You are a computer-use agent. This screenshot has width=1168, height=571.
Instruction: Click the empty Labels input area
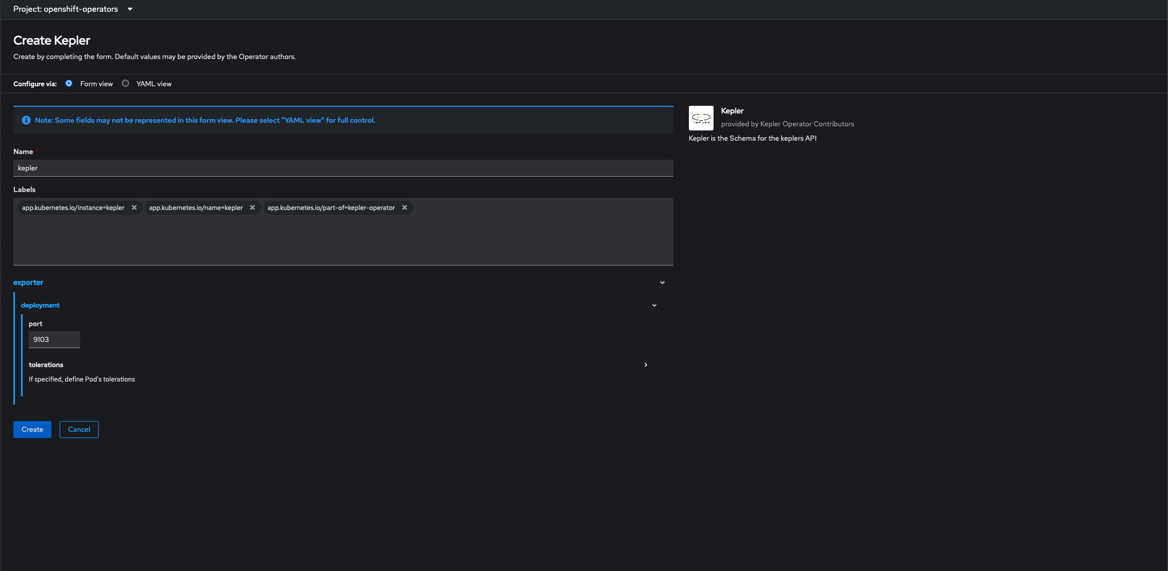click(343, 239)
